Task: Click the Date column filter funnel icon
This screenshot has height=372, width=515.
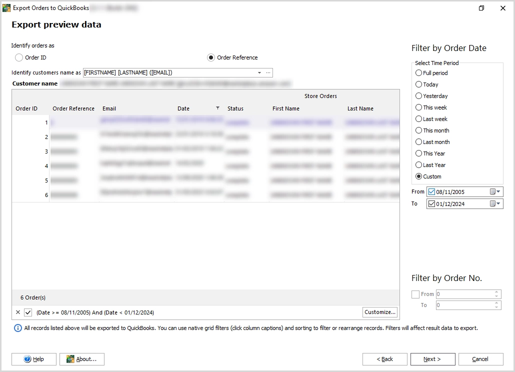Action: [217, 108]
